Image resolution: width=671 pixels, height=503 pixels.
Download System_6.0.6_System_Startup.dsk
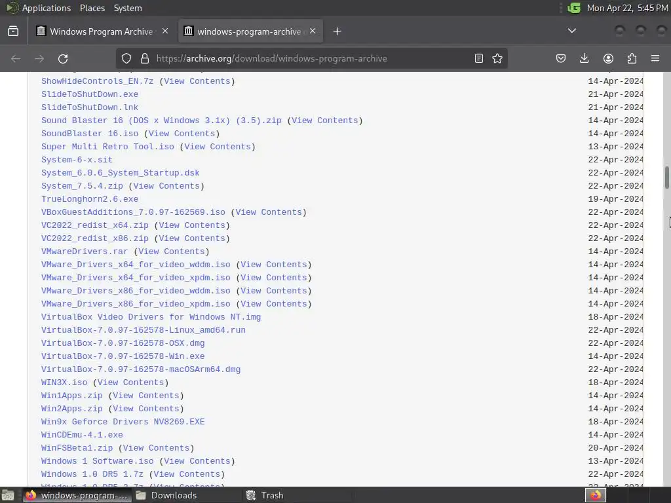(x=121, y=173)
